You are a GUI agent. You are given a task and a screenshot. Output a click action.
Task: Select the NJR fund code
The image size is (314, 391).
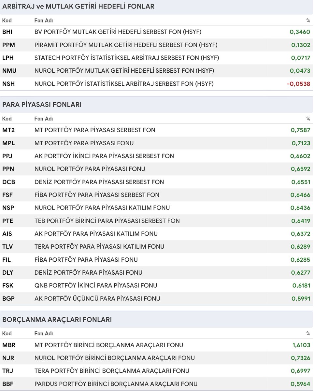(x=8, y=358)
